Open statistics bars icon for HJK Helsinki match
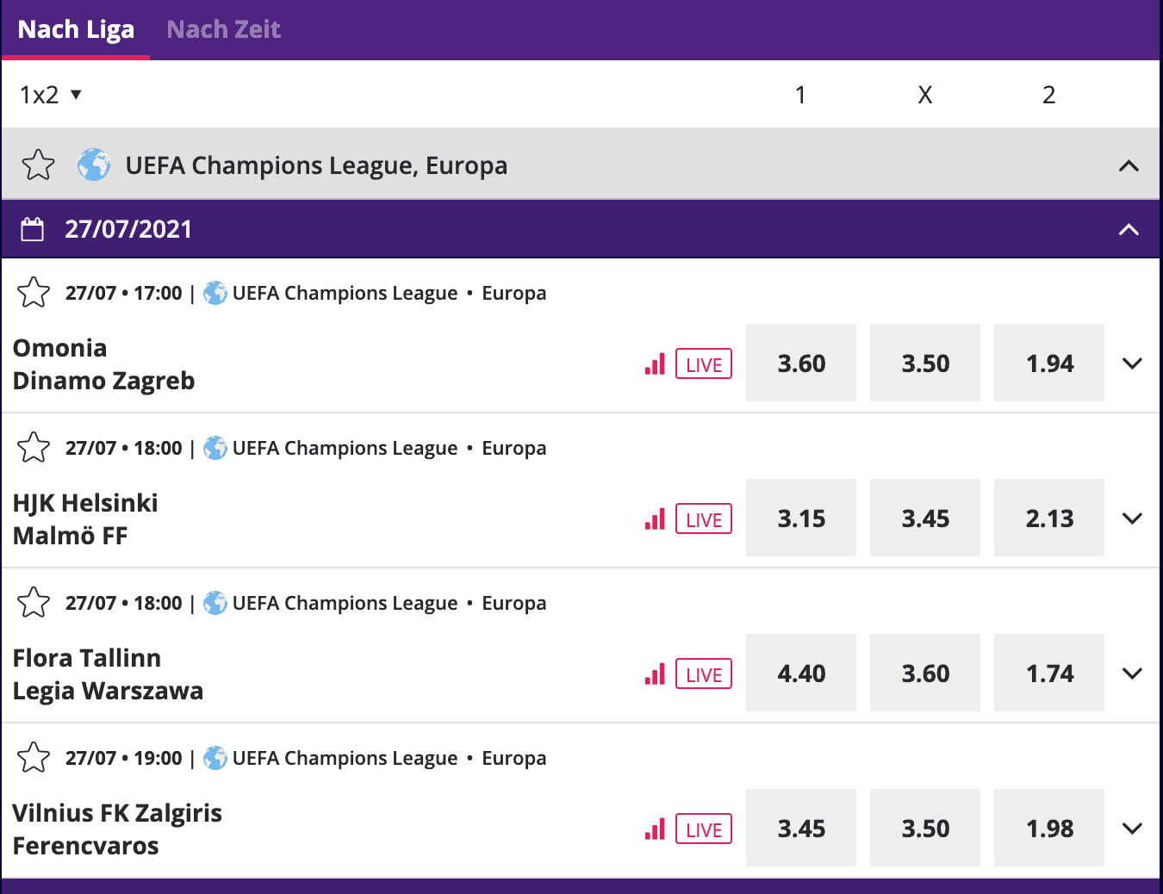The height and width of the screenshot is (894, 1163). tap(655, 518)
